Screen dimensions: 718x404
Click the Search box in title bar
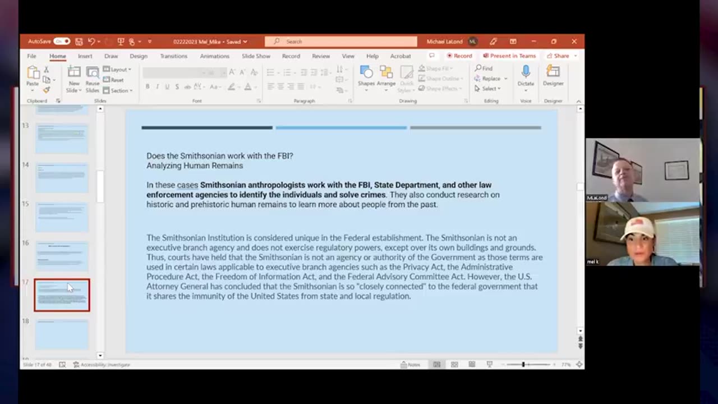341,42
